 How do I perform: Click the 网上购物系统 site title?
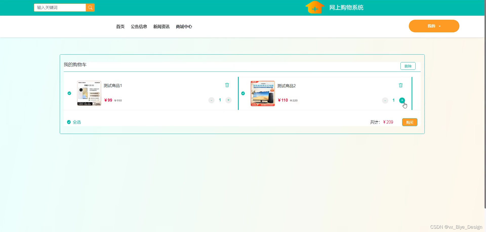(x=346, y=8)
